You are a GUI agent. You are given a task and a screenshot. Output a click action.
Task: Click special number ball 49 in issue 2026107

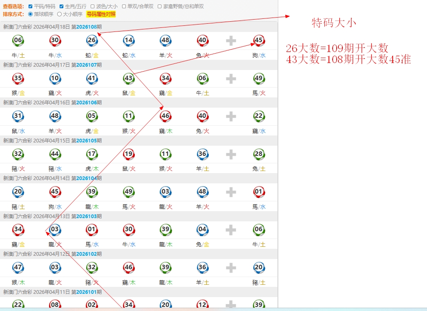[259, 78]
